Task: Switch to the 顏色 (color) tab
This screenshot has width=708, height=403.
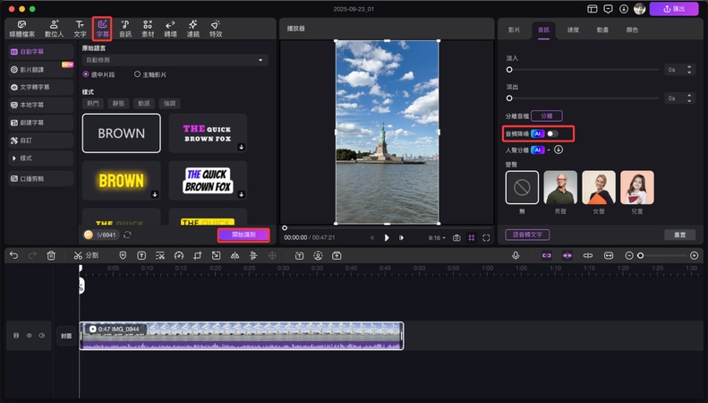Action: tap(632, 30)
